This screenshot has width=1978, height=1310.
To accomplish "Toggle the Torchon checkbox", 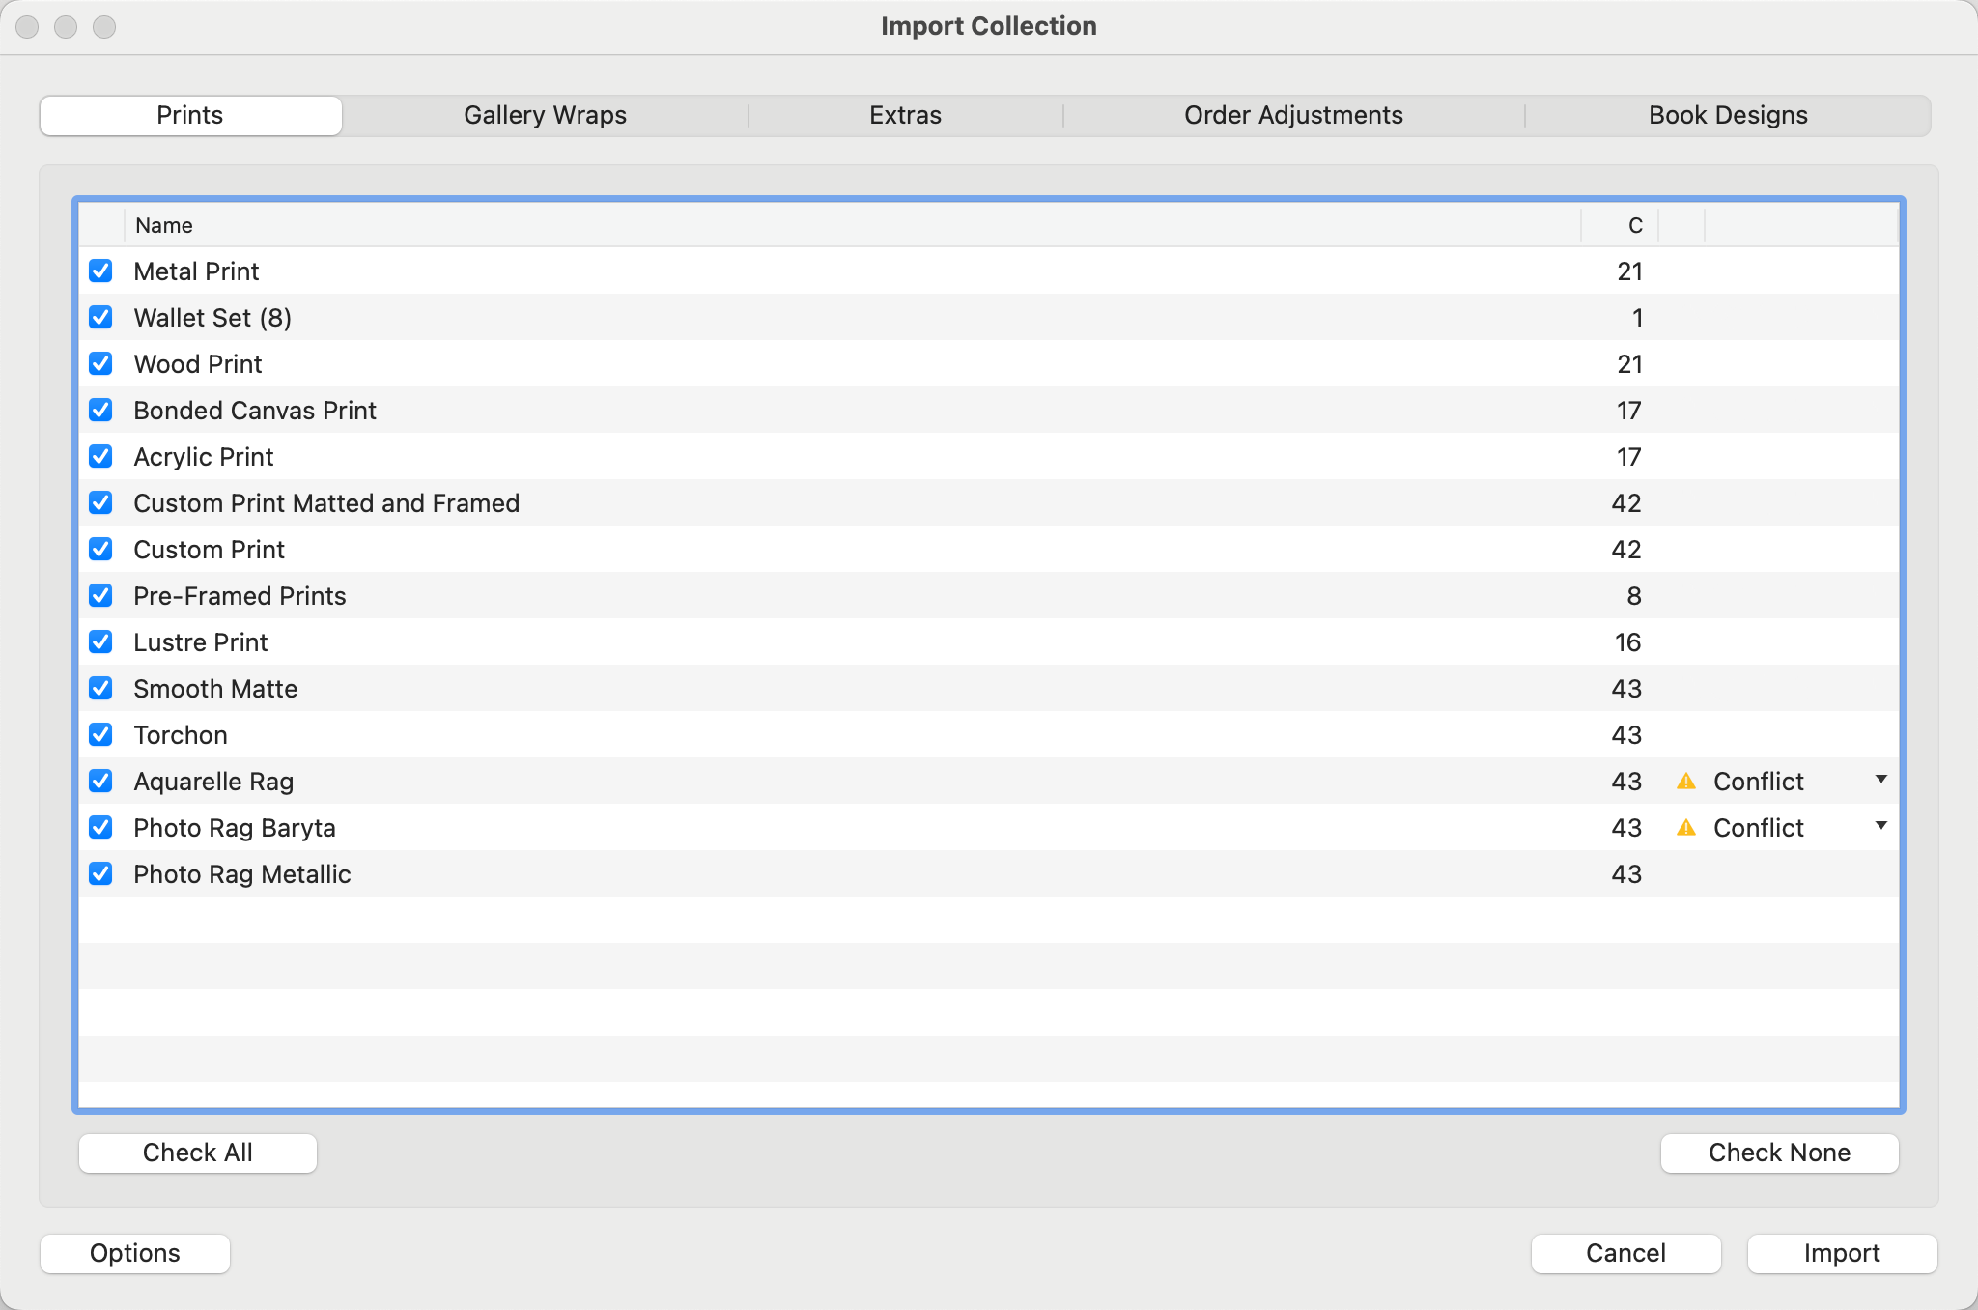I will 100,735.
